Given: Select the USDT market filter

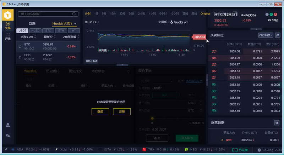Looking at the screenshot, I should 23,31.
